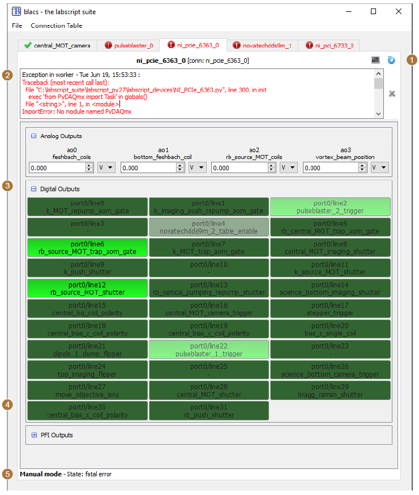Click the error log scrollbar down arrow

coord(379,114)
